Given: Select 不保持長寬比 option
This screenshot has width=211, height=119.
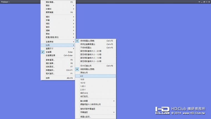Looking at the screenshot, I should click(96, 48).
